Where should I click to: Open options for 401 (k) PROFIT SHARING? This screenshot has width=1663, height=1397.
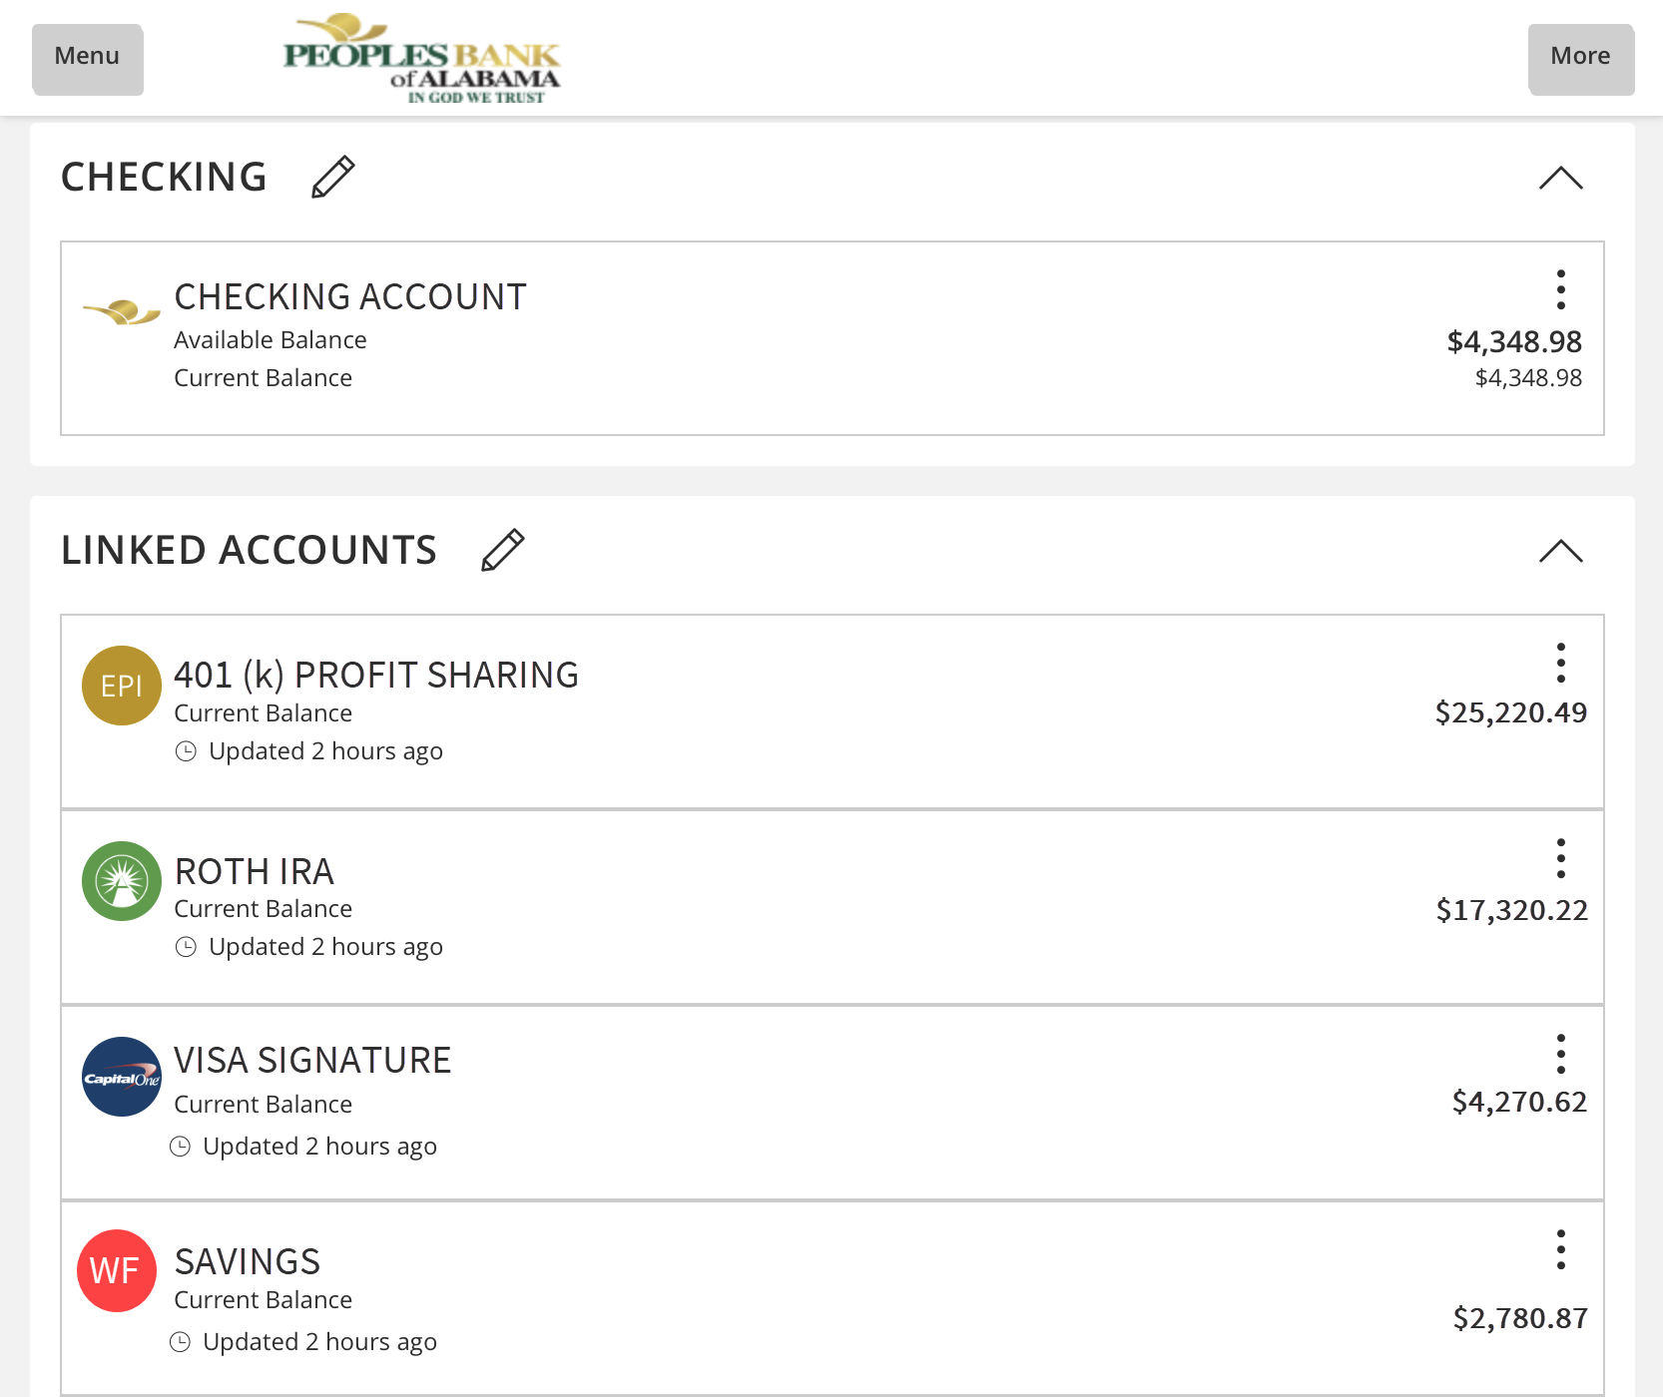tap(1561, 663)
